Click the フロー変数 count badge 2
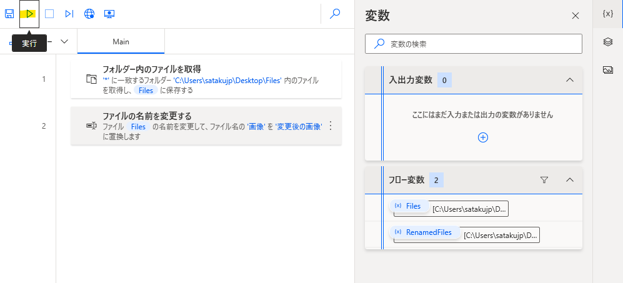 pyautogui.click(x=436, y=181)
